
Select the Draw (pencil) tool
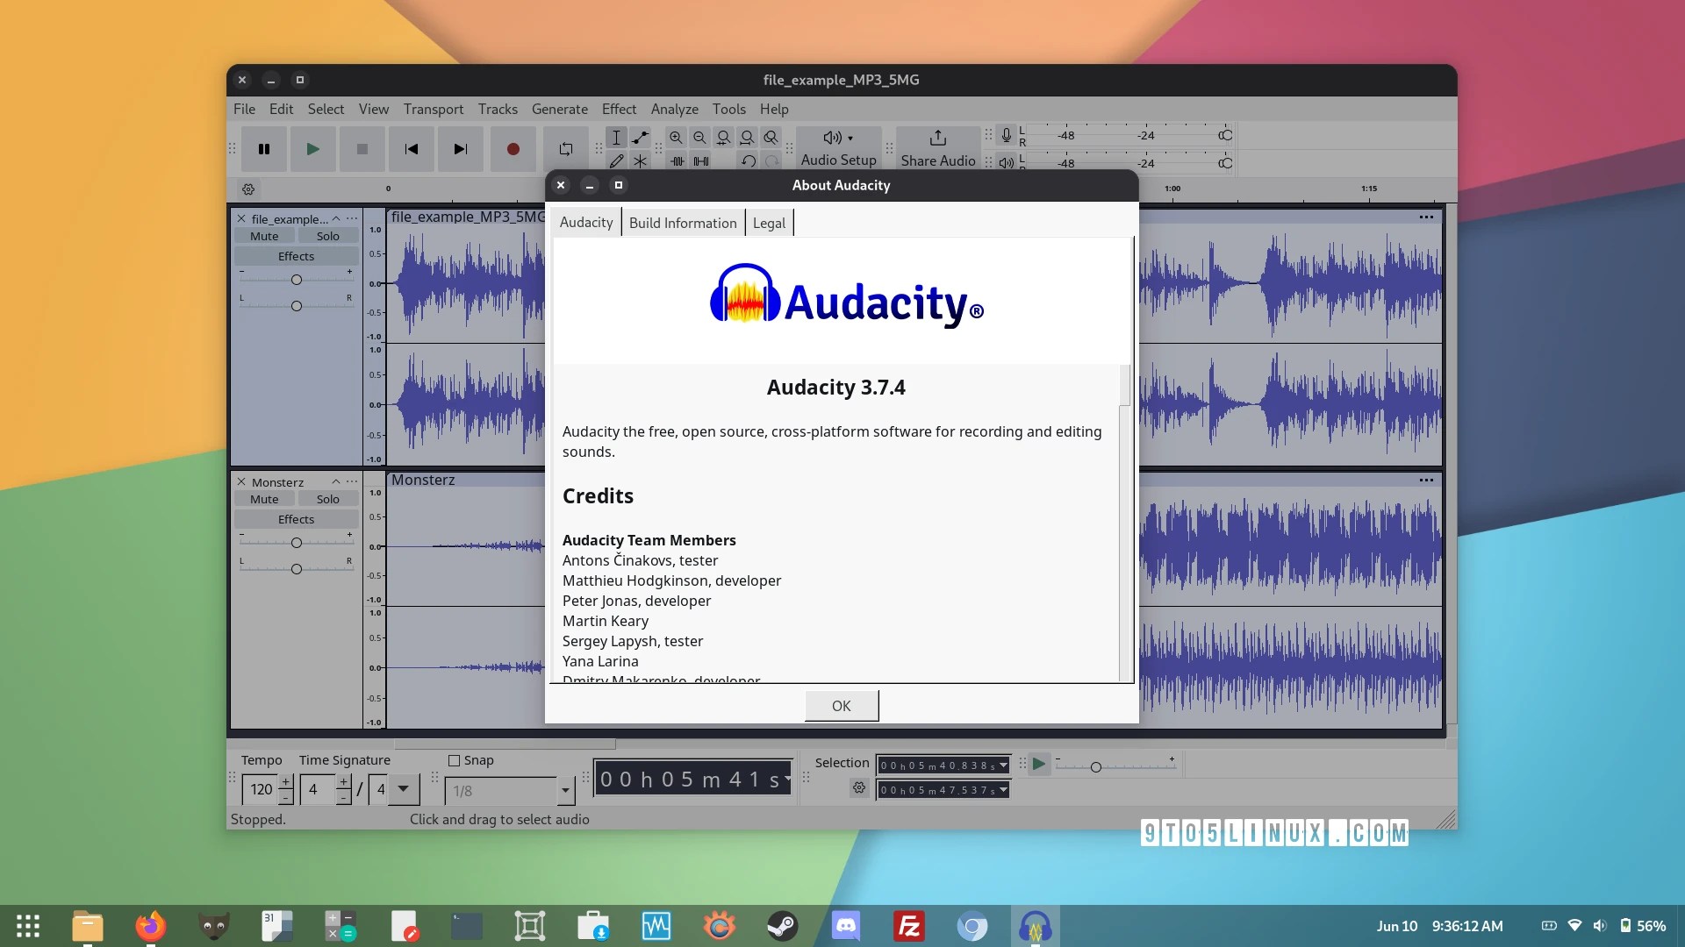pos(616,161)
